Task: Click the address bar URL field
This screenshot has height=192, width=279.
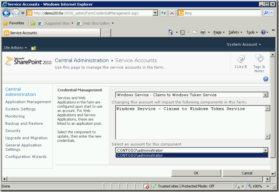Action: point(90,13)
